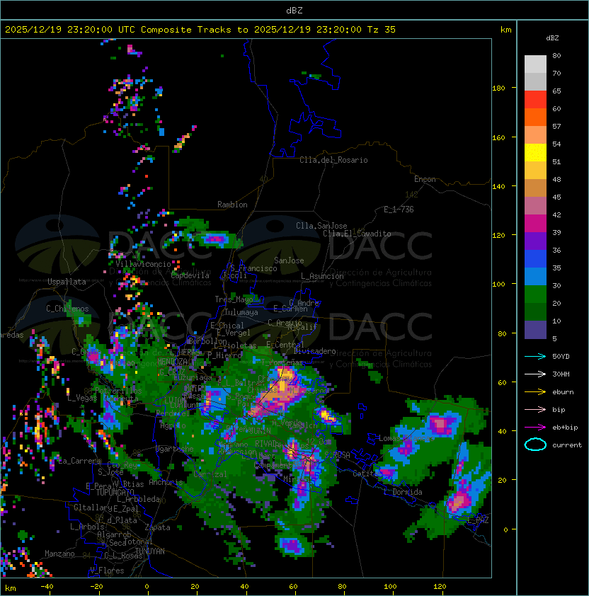Pick the light gray 70-80 dBZ swatch
The height and width of the screenshot is (596, 589).
point(535,64)
